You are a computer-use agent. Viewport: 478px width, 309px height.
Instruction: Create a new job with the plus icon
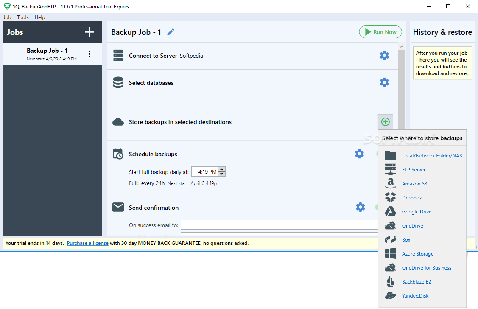point(89,32)
